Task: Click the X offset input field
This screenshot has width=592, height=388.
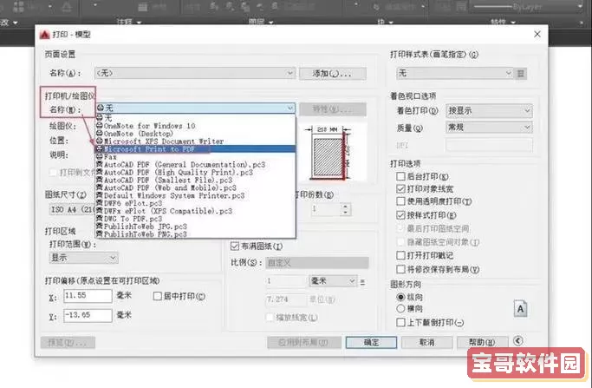Action: click(x=88, y=296)
